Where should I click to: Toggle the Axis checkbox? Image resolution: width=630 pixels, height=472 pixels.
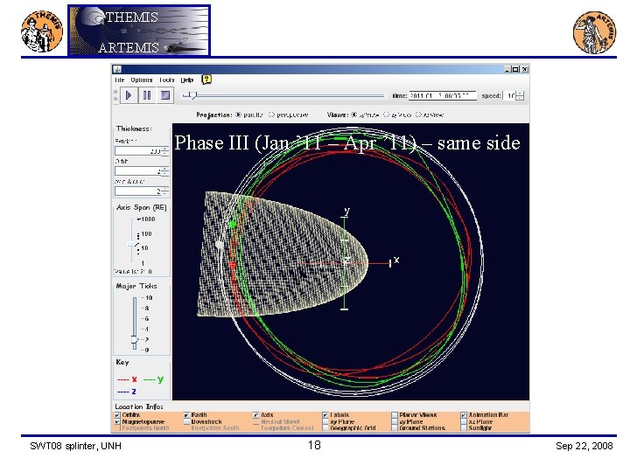[x=255, y=415]
